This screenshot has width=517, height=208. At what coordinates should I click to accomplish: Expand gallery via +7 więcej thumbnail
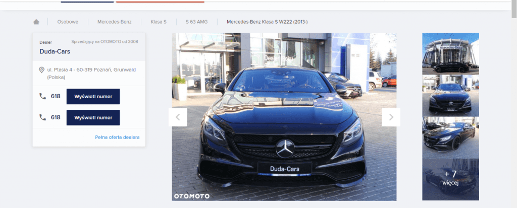pyautogui.click(x=450, y=179)
